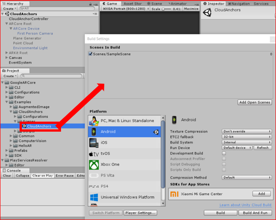Expand the ARKit Root hierarchy item
Viewport: 276px width, 220px height.
(x=7, y=53)
